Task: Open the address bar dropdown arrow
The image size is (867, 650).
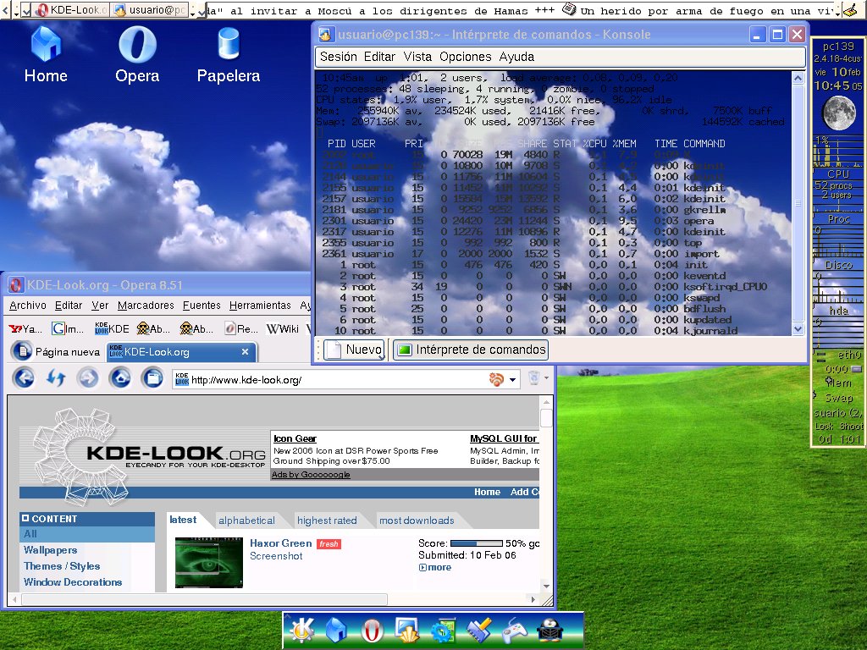Action: [512, 380]
